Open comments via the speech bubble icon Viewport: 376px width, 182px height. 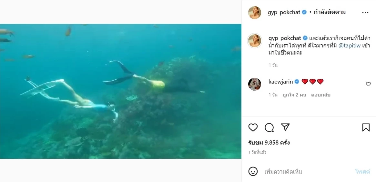[x=269, y=127]
